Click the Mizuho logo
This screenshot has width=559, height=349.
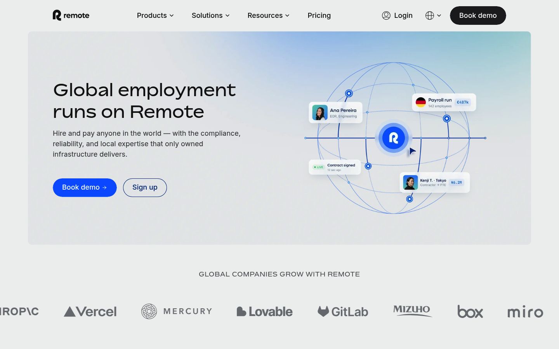point(412,311)
